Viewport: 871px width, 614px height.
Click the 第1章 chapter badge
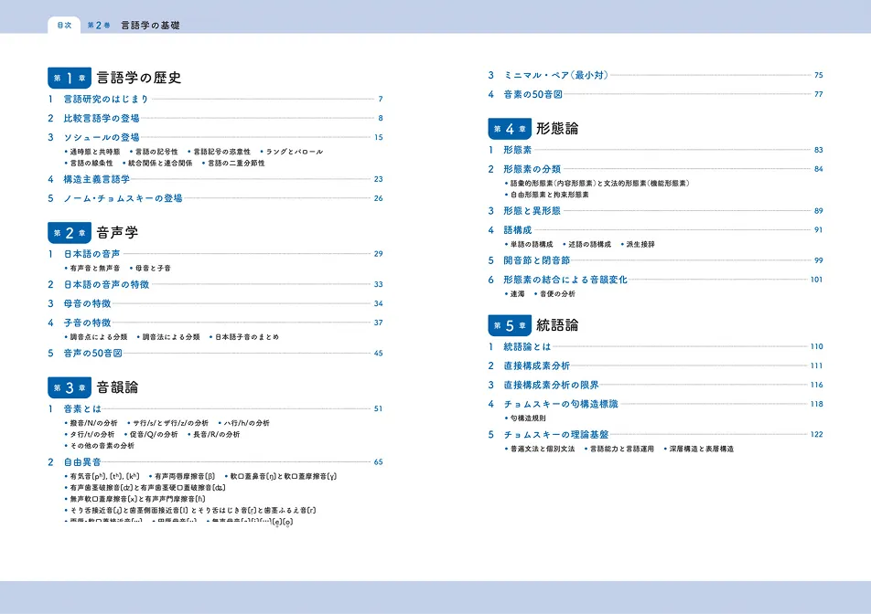tap(70, 78)
